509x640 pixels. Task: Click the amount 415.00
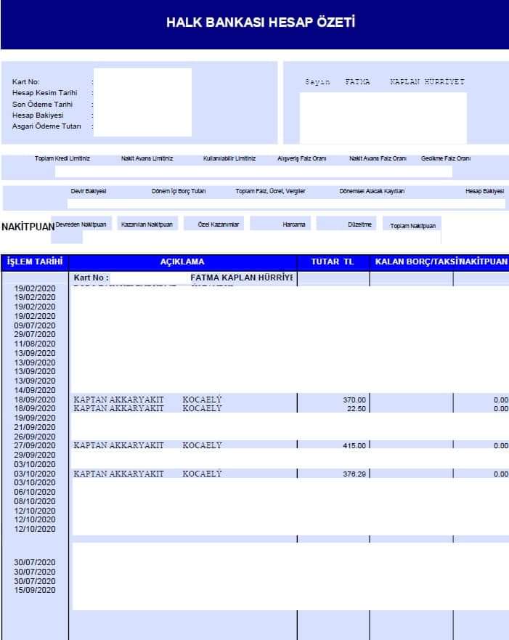pyautogui.click(x=354, y=446)
